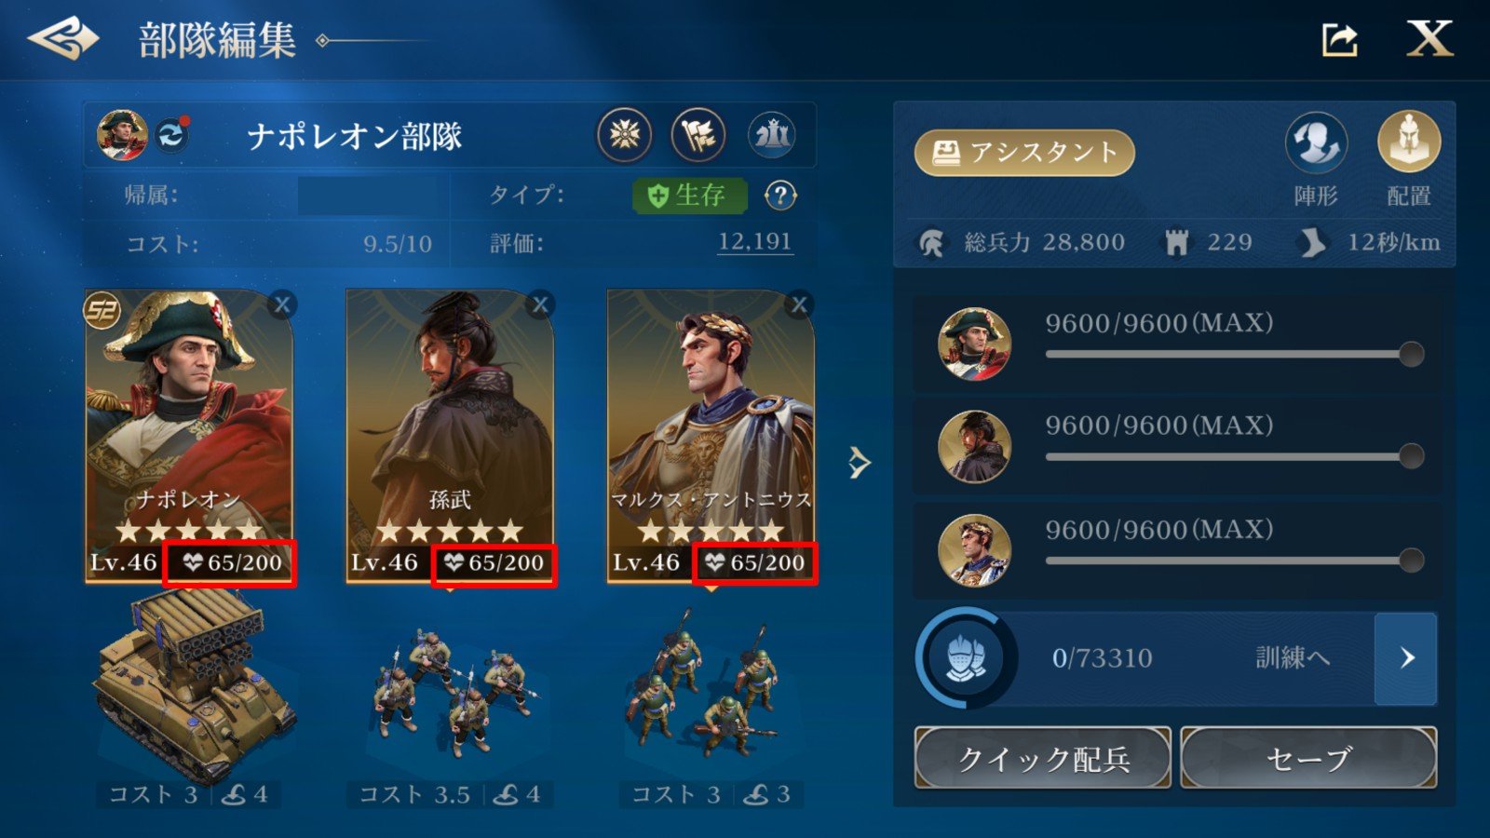Open the share icon at top right

tap(1339, 39)
